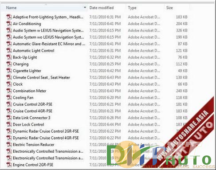Select Electric Tension Reducer file name
The height and width of the screenshot is (170, 216).
coord(34,145)
